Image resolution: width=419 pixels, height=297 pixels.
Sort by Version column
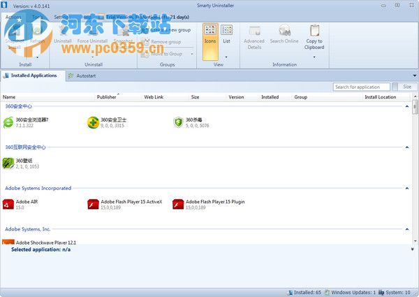(236, 97)
